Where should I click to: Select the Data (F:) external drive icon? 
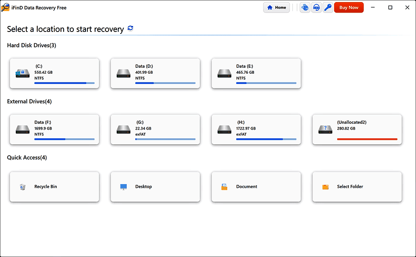tap(22, 130)
